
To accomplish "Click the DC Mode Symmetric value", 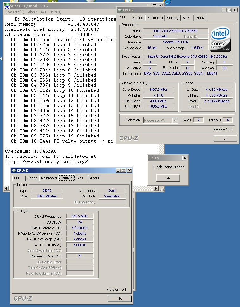I will [112, 196].
